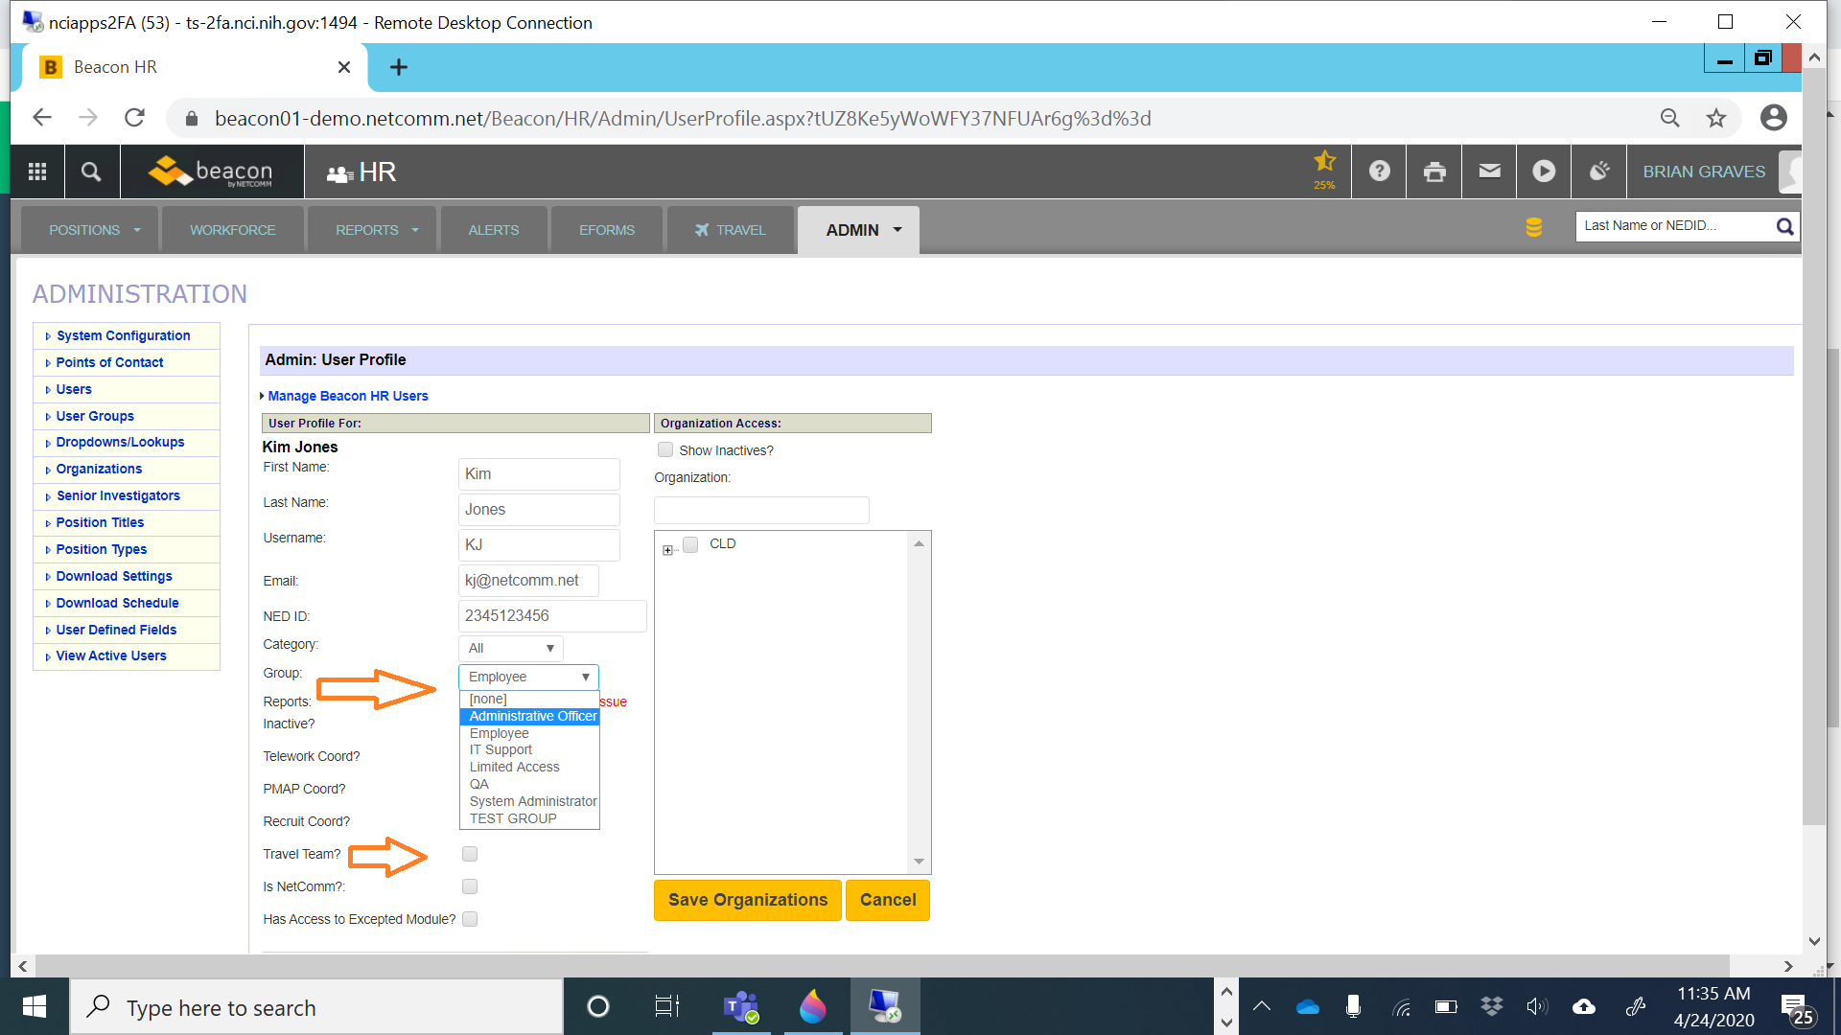Click the Email input field
The image size is (1841, 1035).
tap(528, 581)
